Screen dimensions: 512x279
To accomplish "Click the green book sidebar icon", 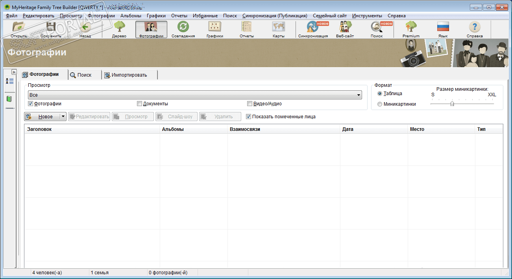I will click(x=9, y=99).
